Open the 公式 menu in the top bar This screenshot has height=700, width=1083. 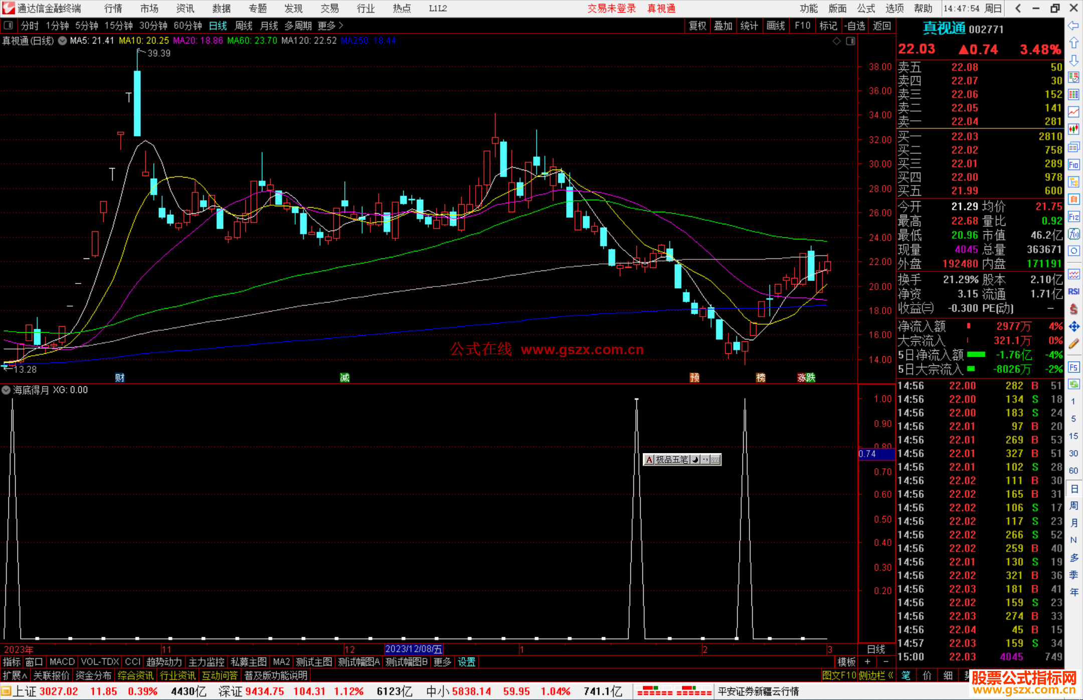tap(865, 9)
